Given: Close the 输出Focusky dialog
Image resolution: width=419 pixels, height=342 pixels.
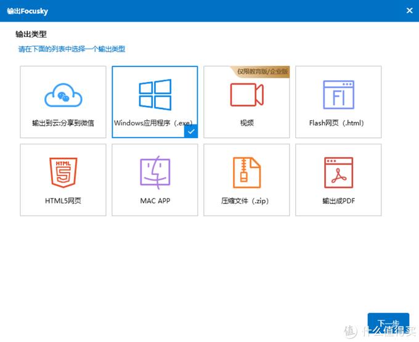Looking at the screenshot, I should 409,10.
